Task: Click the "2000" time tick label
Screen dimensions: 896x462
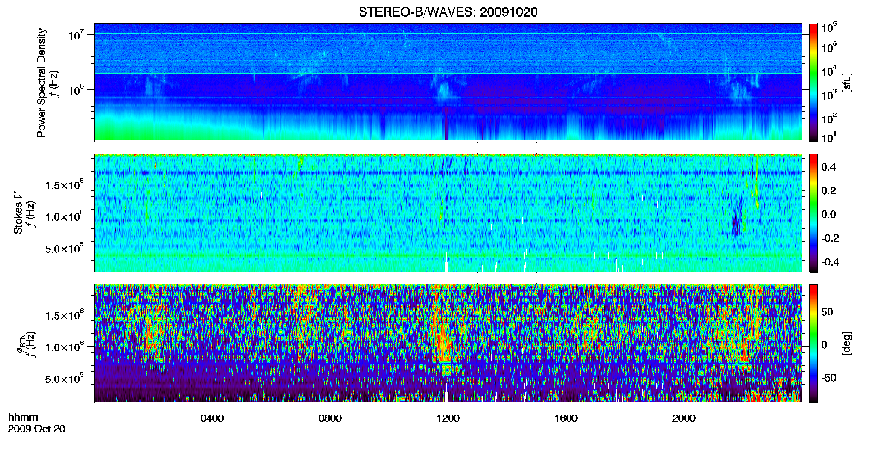Action: click(x=684, y=418)
